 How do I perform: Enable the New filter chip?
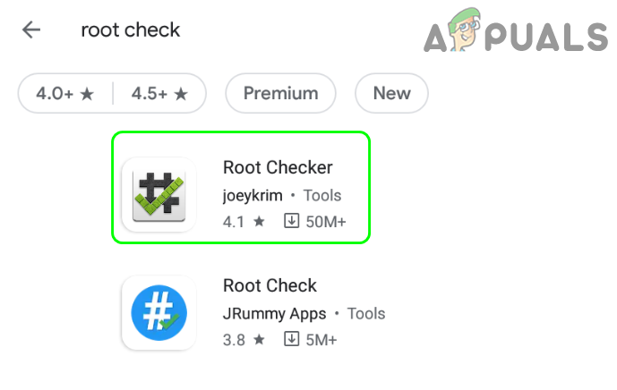tap(391, 93)
